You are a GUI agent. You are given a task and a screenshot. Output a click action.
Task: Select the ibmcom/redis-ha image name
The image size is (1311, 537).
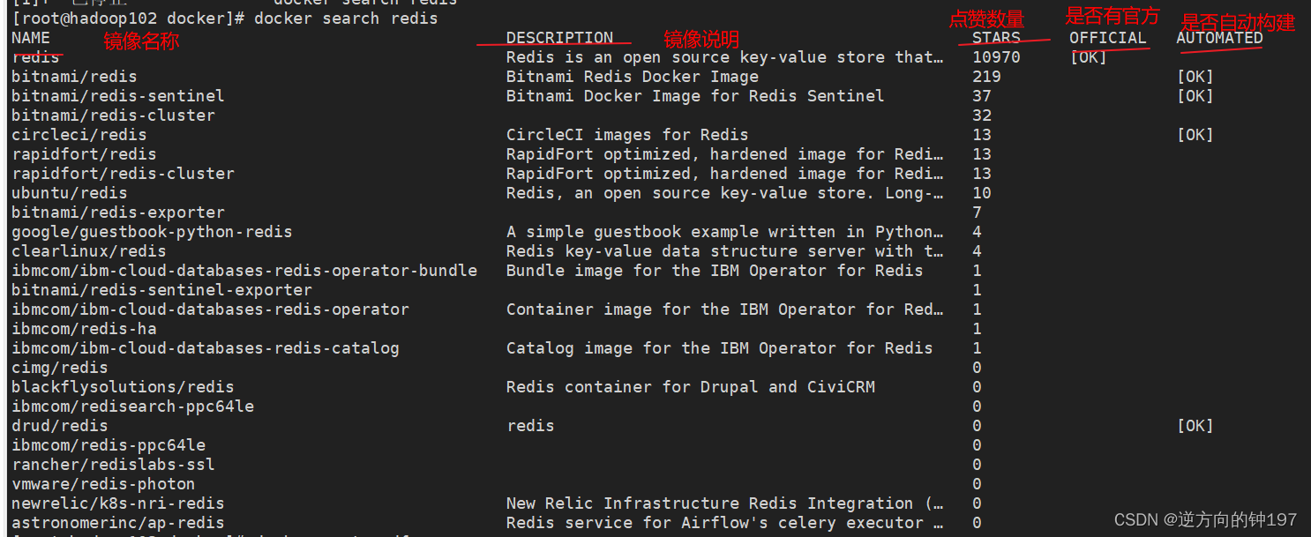(84, 329)
